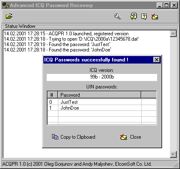180x169 pixels.
Task: Select the JustTest password row
Action: coord(102,102)
